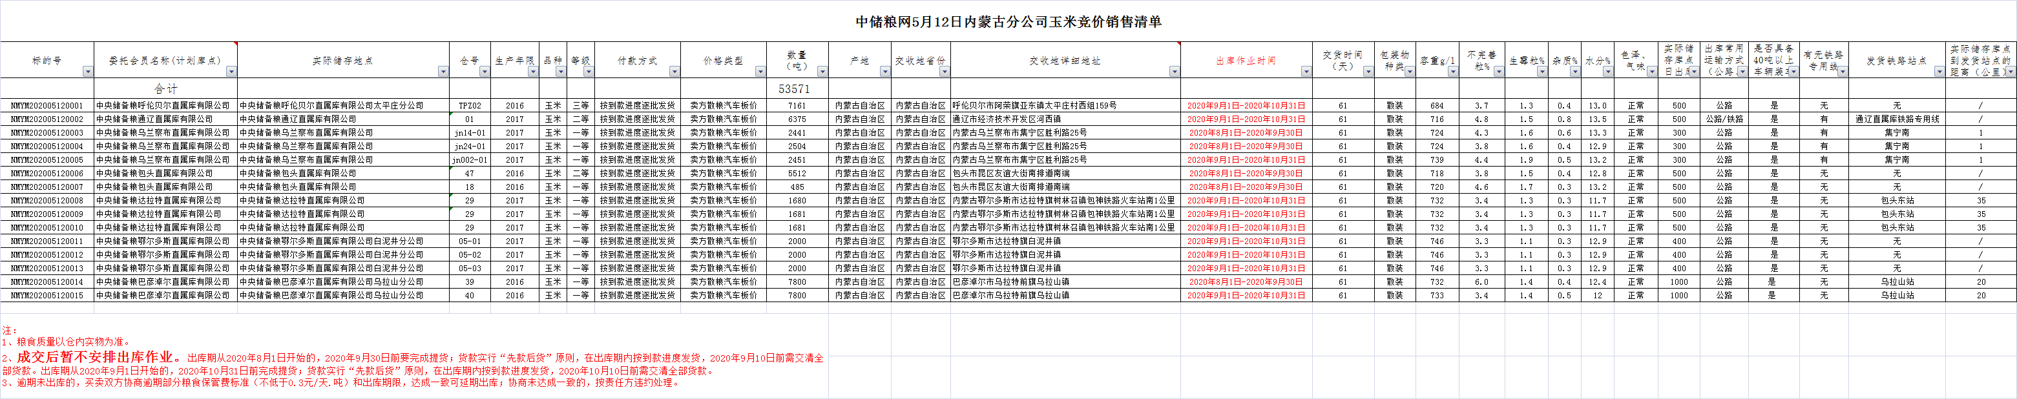Select quantity cell 7161
The image size is (2017, 399).
pyautogui.click(x=797, y=106)
